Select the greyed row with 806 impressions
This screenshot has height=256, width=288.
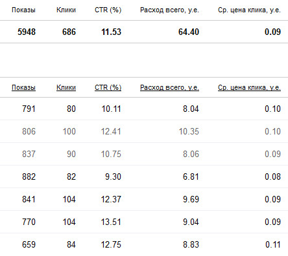144,131
